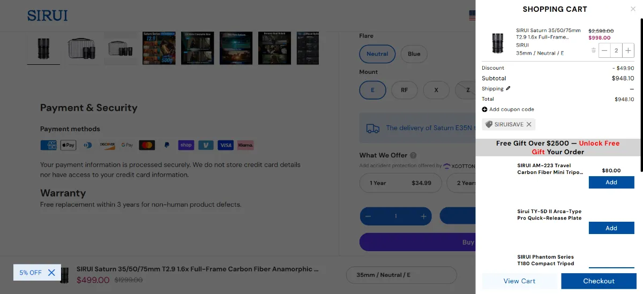Click Add coupon code plus icon
Image resolution: width=643 pixels, height=294 pixels.
pyautogui.click(x=484, y=109)
